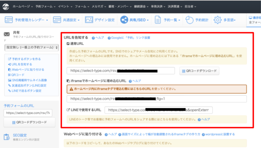Screen dimensions: 261x148
Task: Click the 予約一覧 document icon
Action: click(x=158, y=20)
